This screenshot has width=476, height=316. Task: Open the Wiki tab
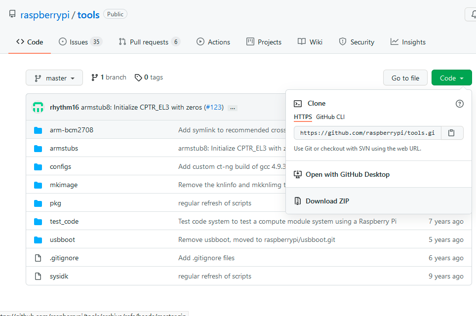tap(310, 42)
